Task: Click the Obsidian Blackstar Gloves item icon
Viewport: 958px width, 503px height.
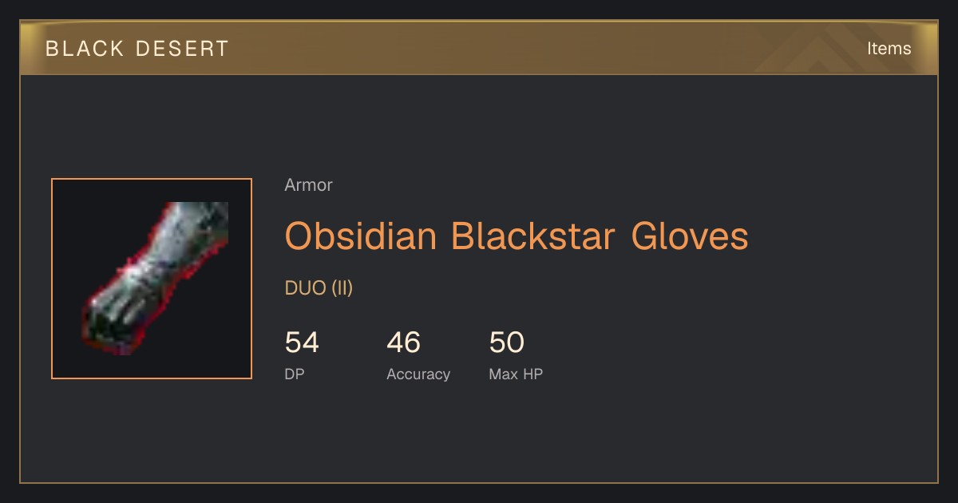Action: pyautogui.click(x=152, y=279)
